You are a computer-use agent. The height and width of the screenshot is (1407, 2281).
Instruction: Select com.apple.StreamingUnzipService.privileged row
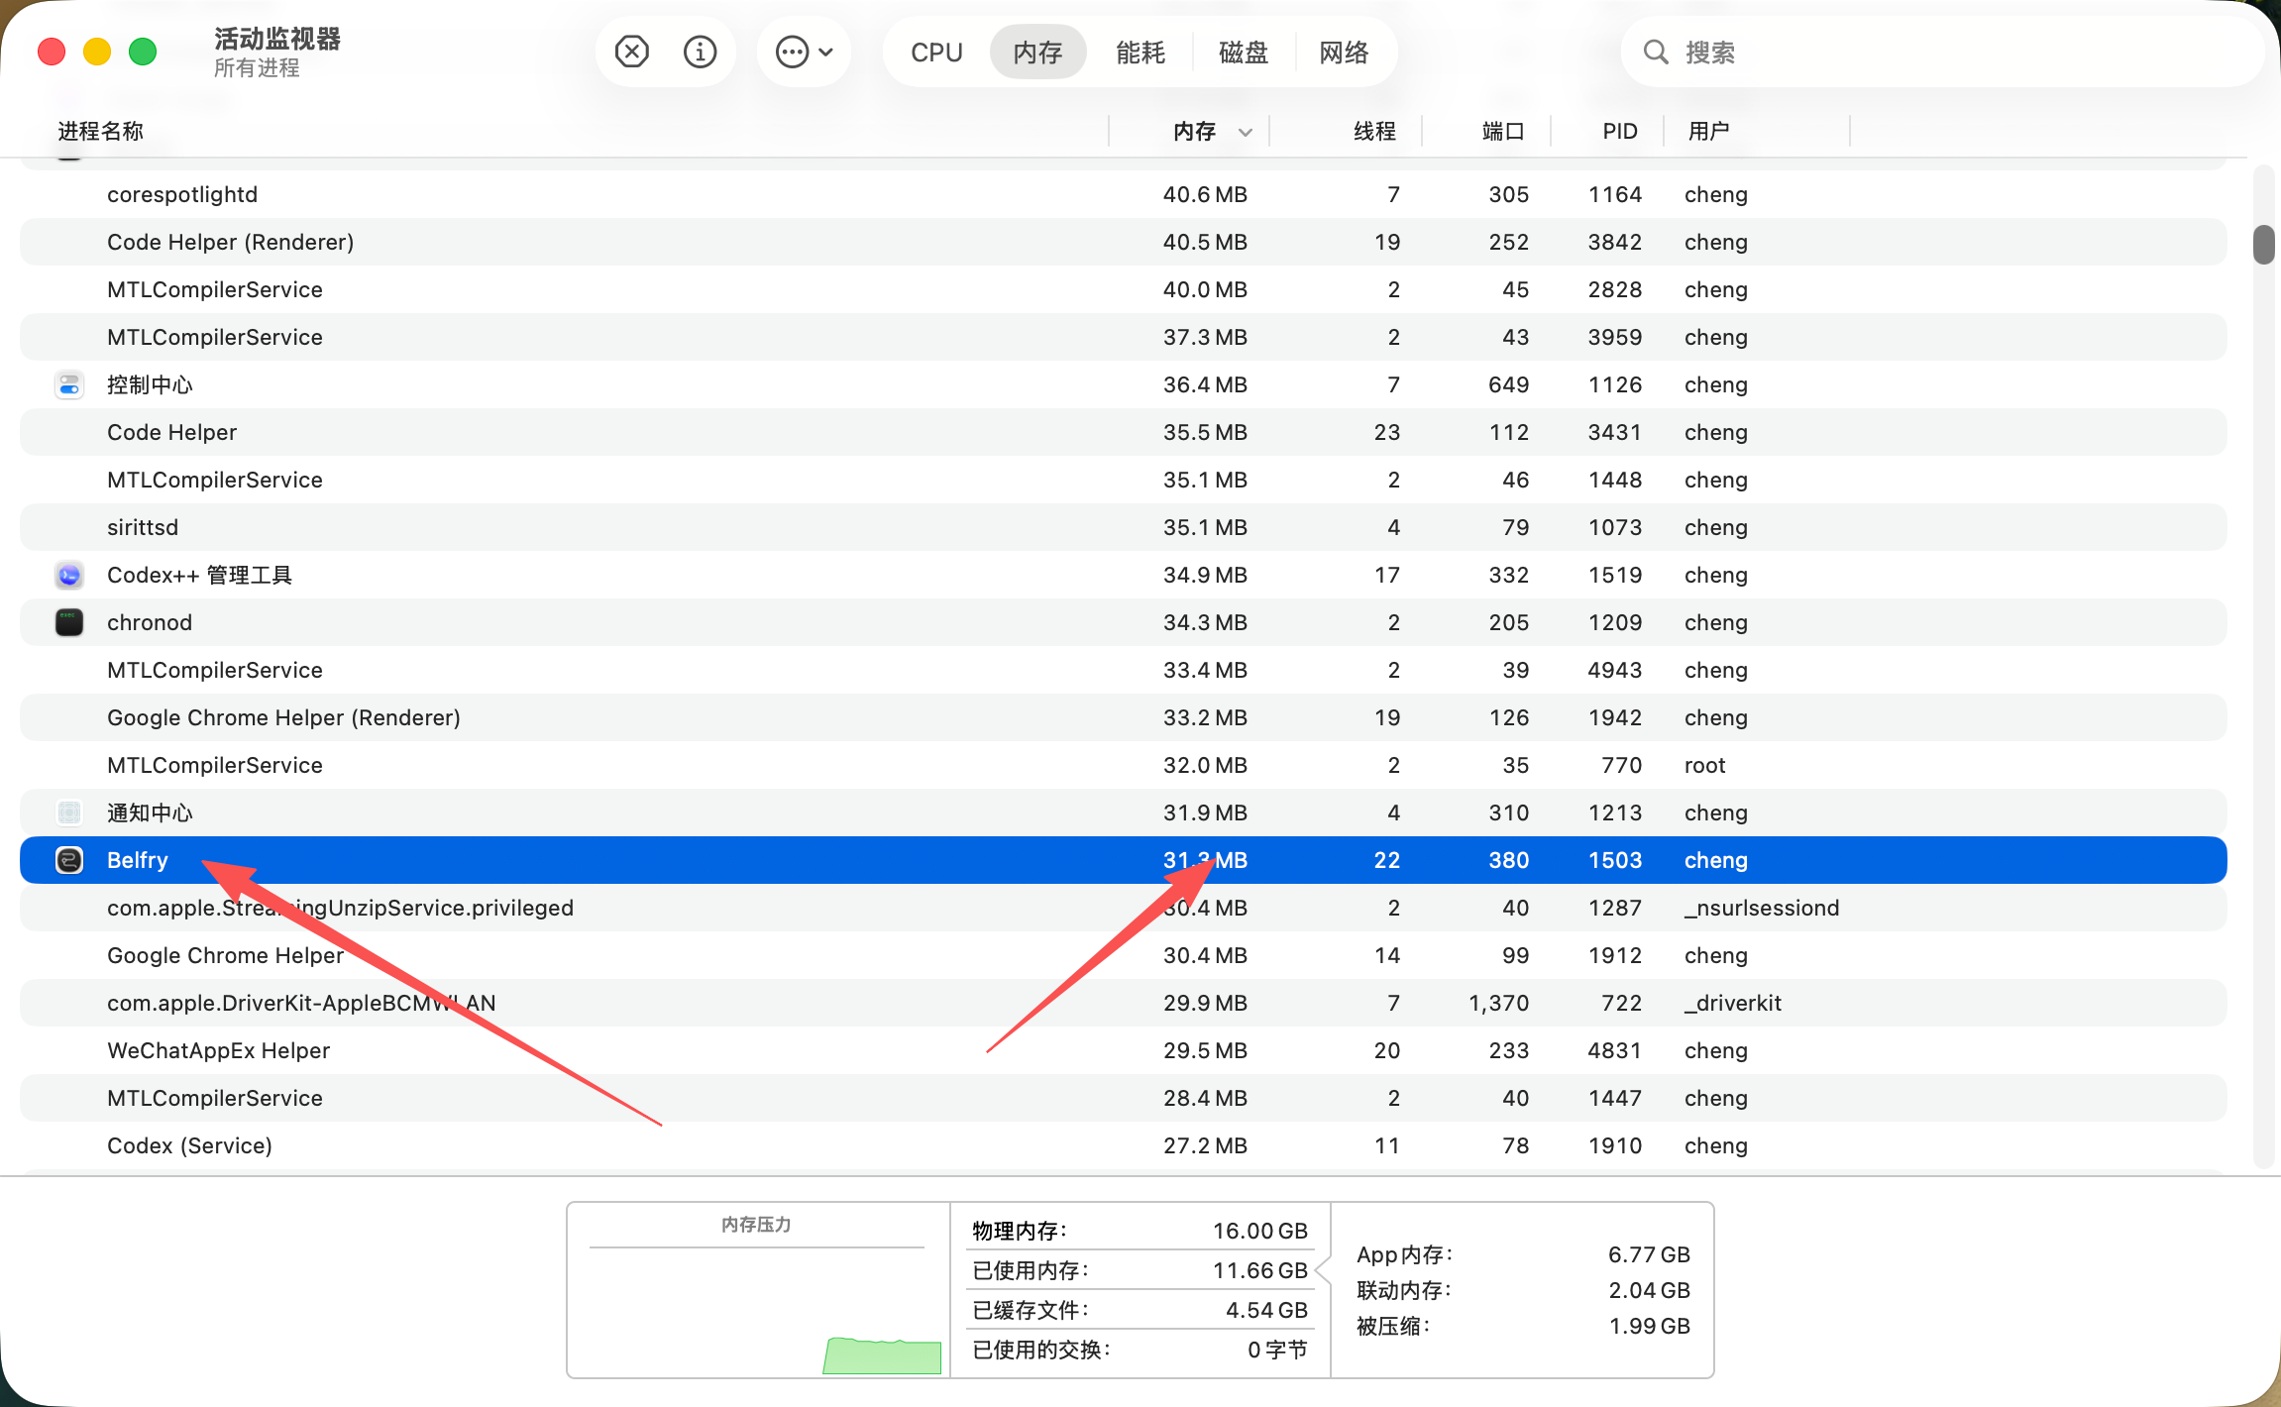(x=1124, y=908)
